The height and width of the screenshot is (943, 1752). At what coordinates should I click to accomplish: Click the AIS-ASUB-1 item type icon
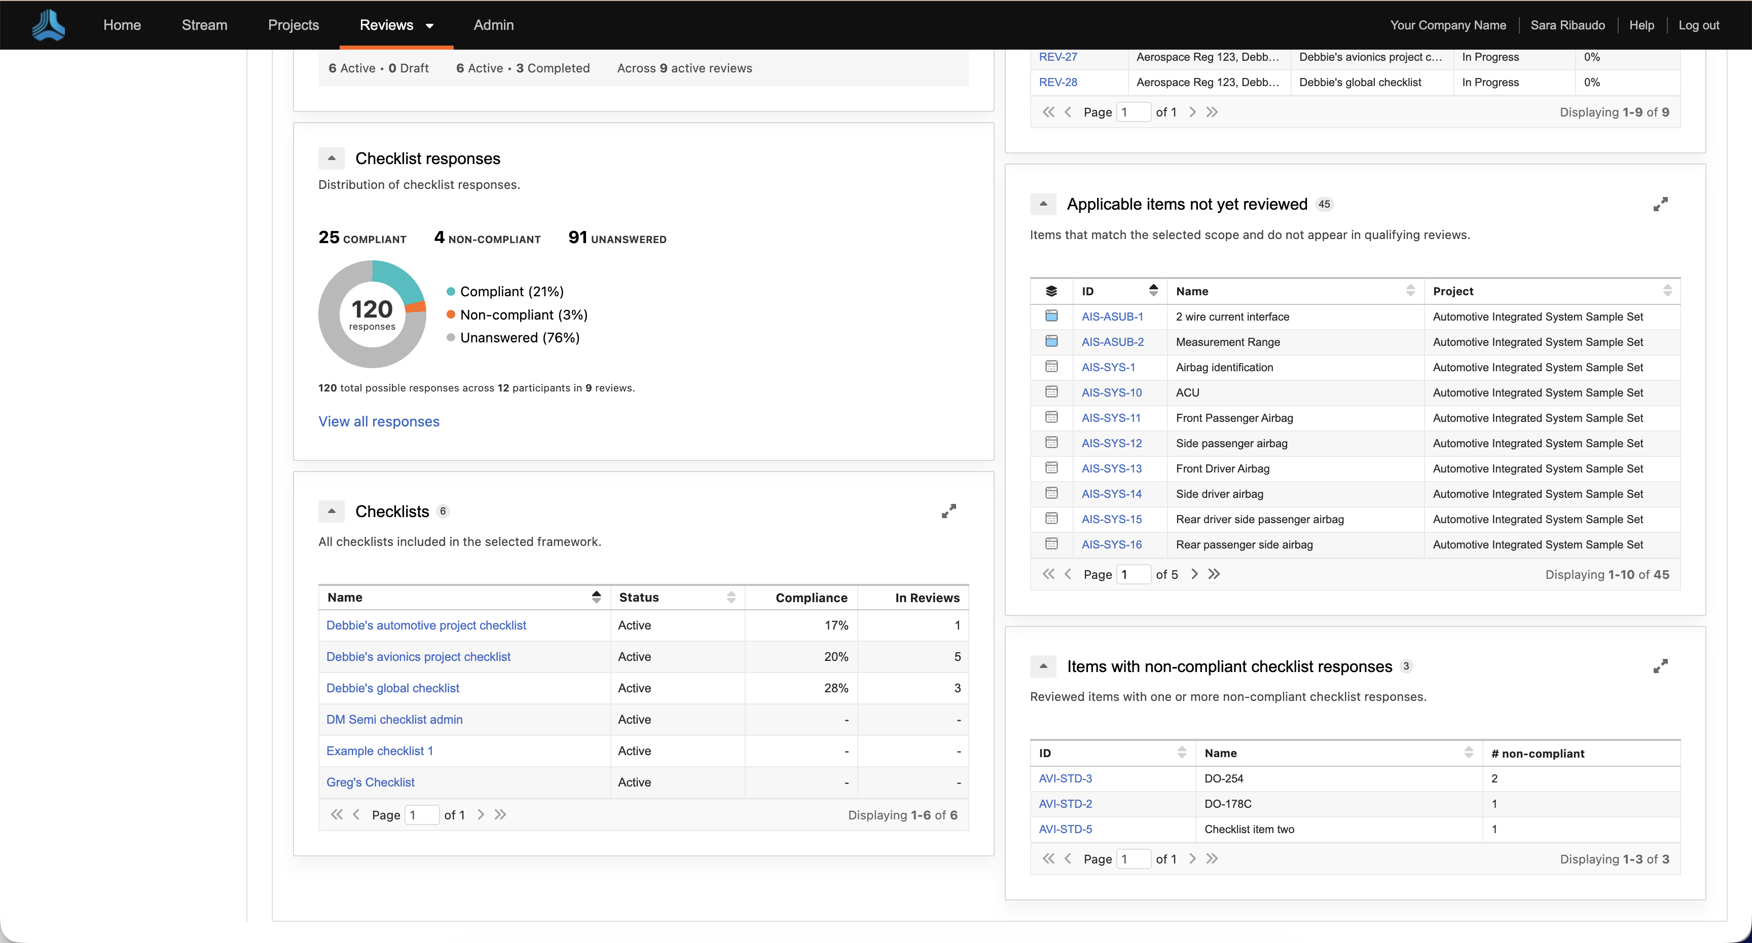(1051, 316)
